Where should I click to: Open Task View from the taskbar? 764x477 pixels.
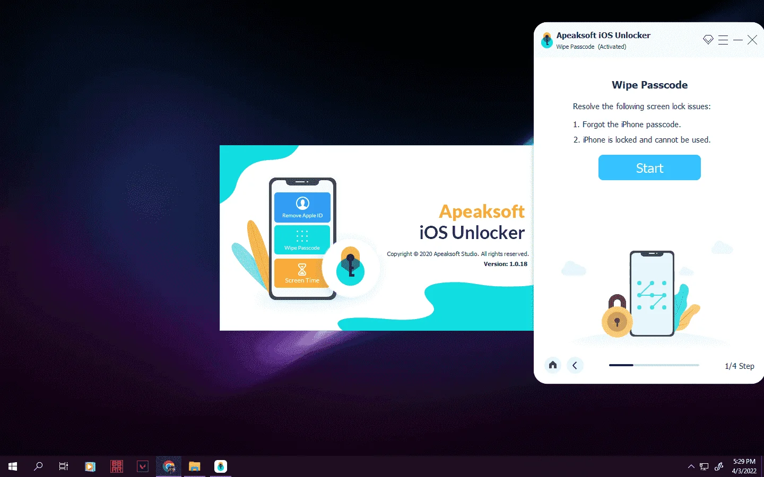coord(64,466)
